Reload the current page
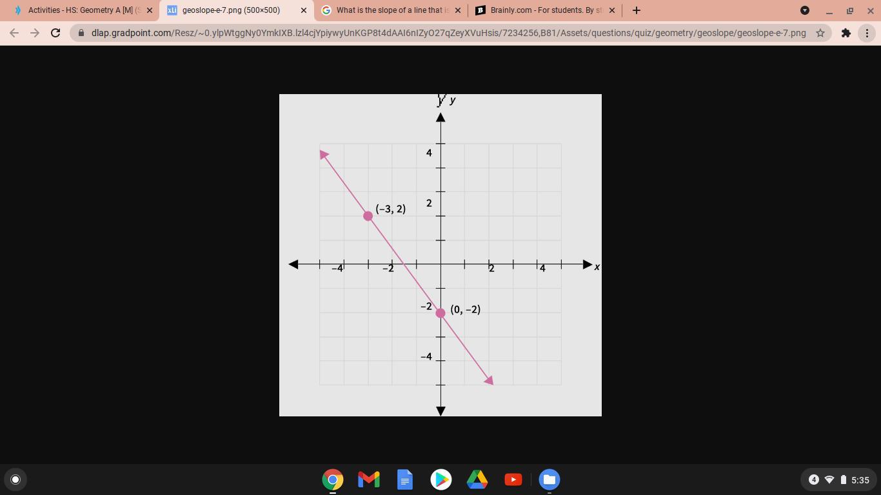 (55, 33)
